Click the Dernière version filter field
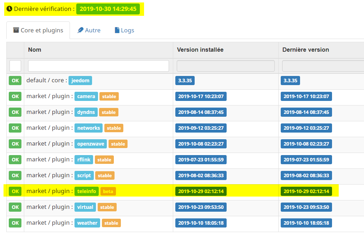The height and width of the screenshot is (237, 364). coord(323,66)
